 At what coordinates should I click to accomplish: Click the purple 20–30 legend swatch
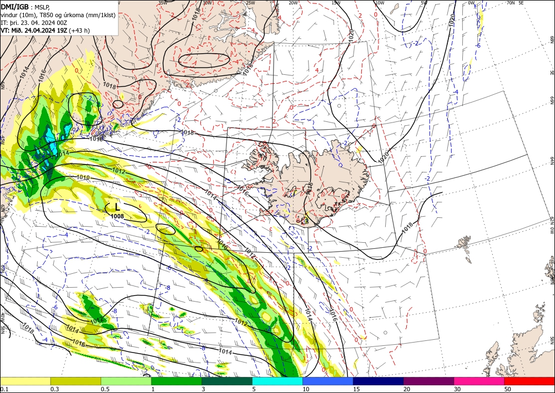point(428,381)
